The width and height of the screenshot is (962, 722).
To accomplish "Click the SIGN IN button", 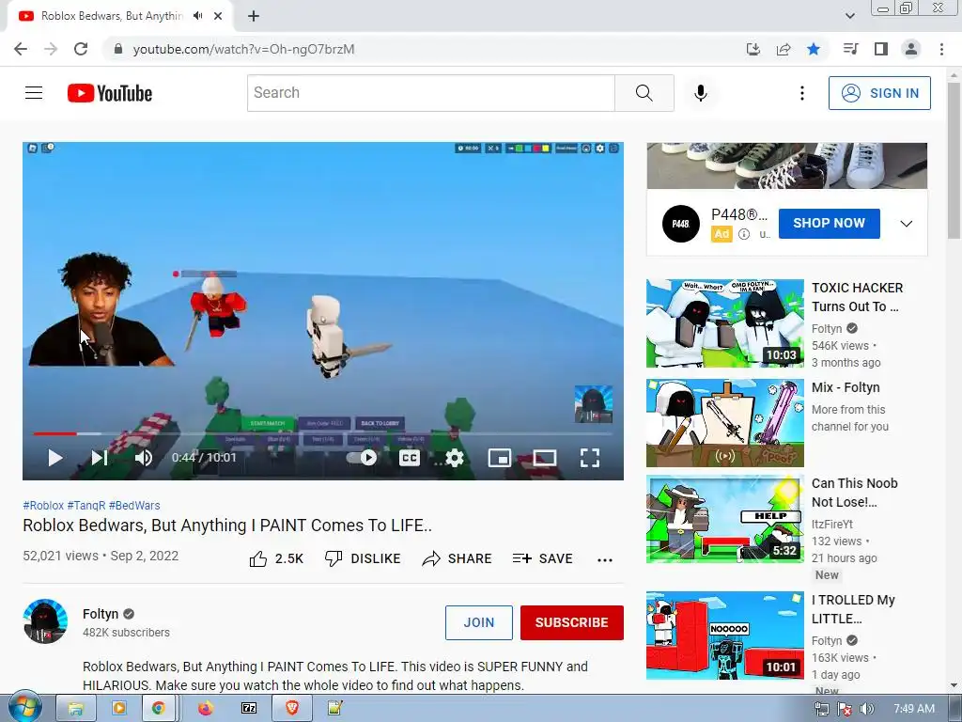I will click(879, 93).
